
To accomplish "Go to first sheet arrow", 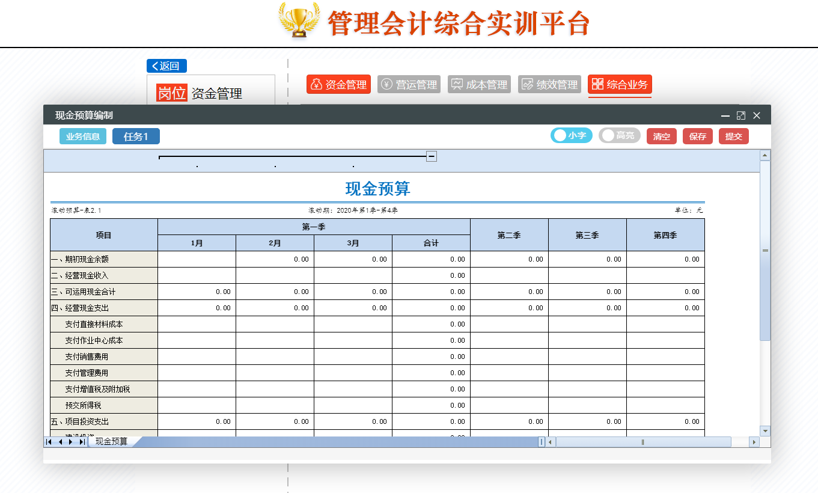I will 49,442.
